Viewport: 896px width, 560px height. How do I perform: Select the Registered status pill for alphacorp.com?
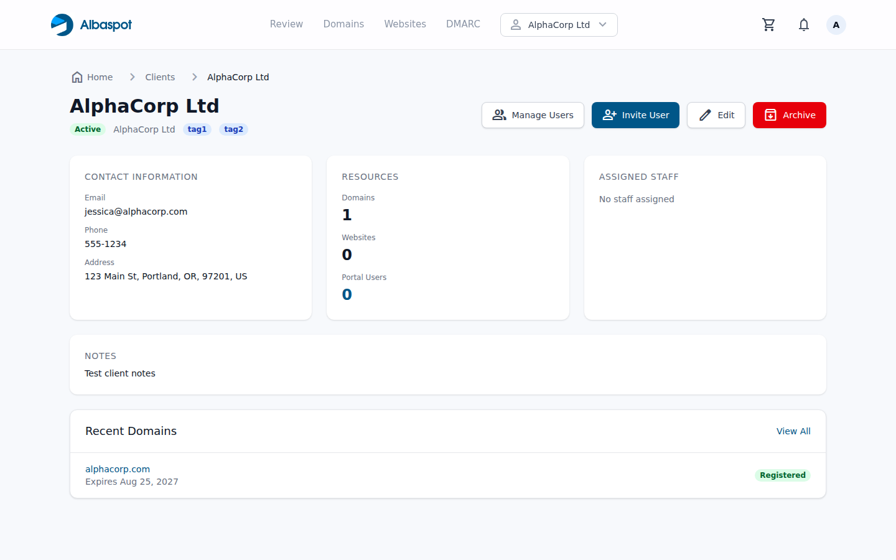point(782,475)
